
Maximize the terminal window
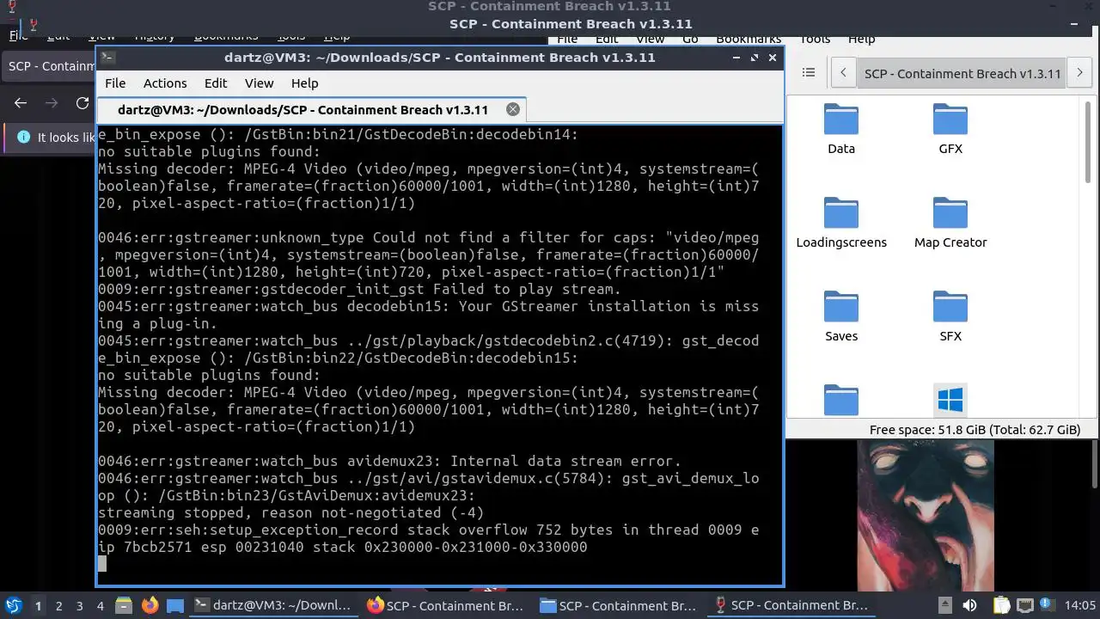[x=755, y=58]
